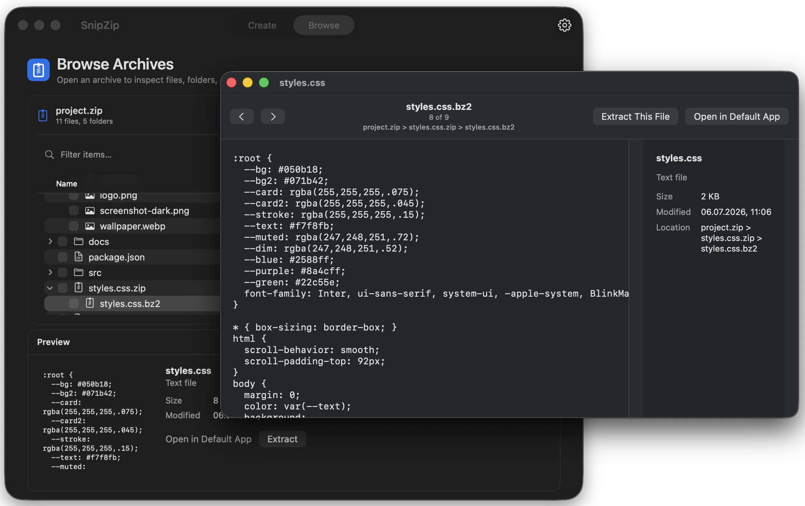
Task: Click the '8 of 9' counter
Action: point(438,117)
